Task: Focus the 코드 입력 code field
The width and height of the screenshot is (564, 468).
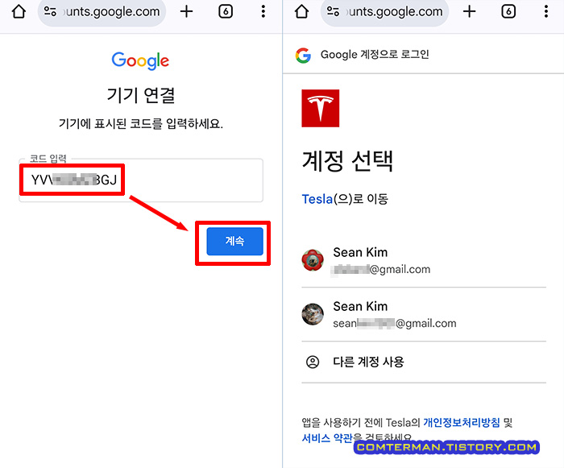Action: coord(141,180)
